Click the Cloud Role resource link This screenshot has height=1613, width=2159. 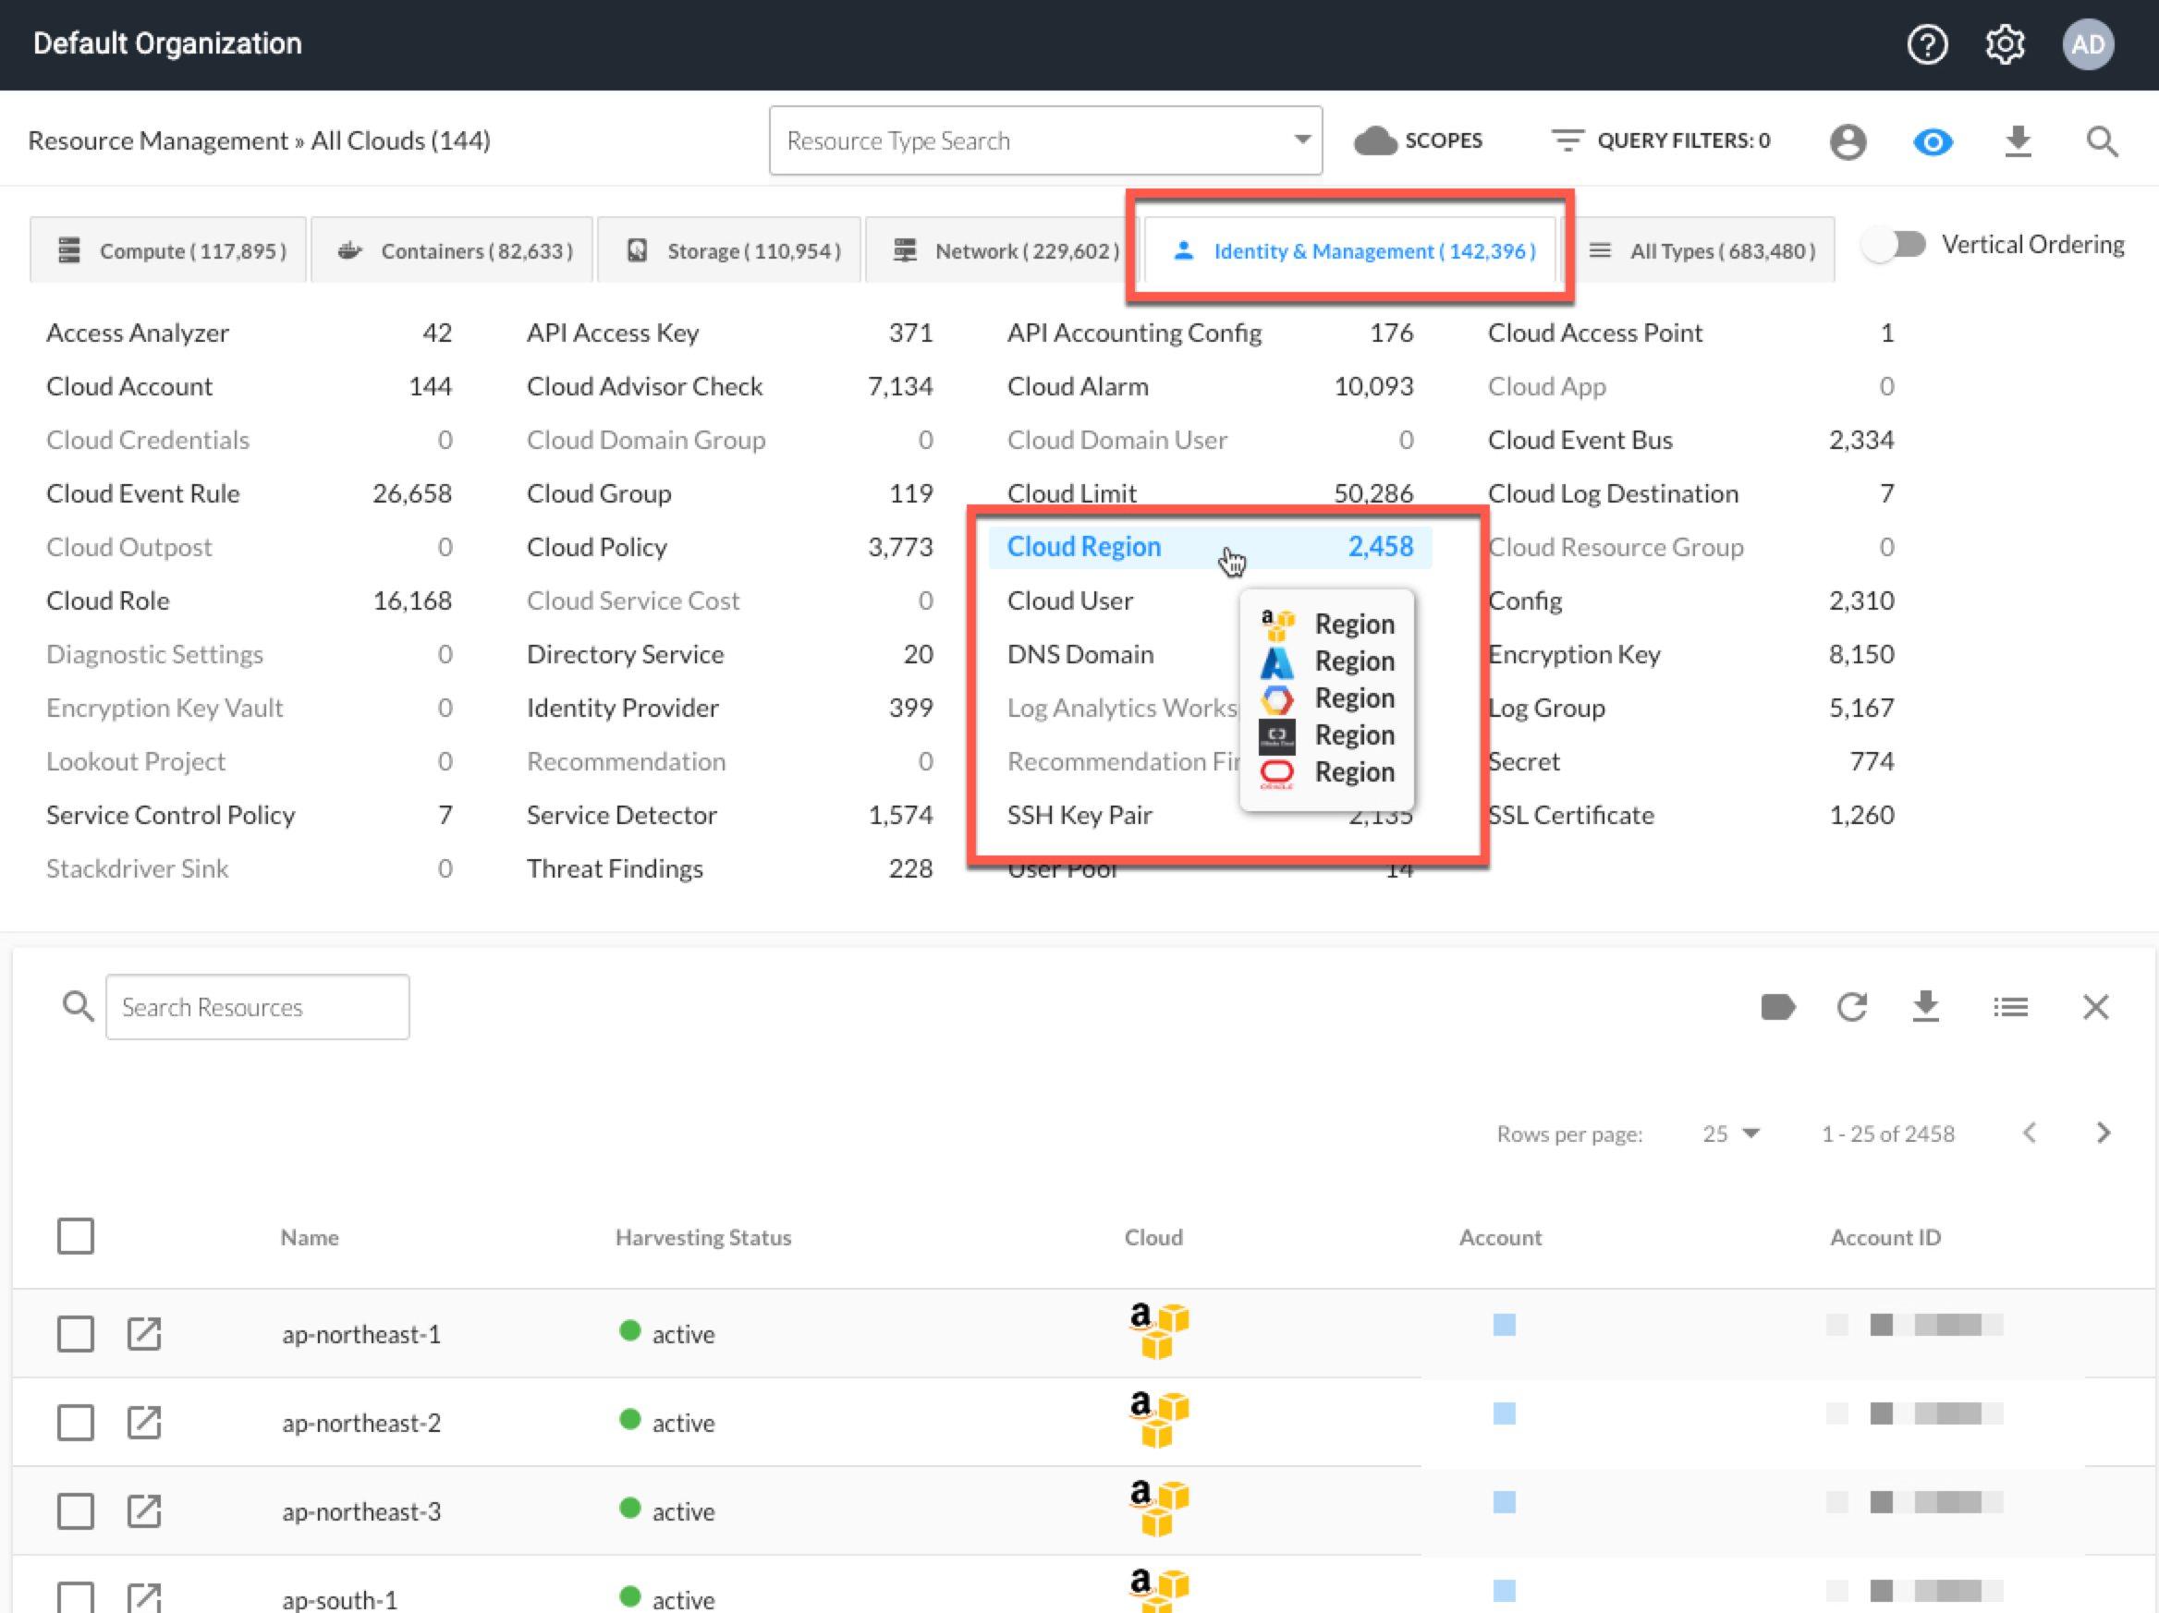[107, 600]
